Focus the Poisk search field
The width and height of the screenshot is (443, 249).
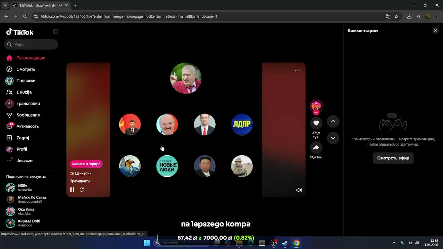click(x=31, y=44)
